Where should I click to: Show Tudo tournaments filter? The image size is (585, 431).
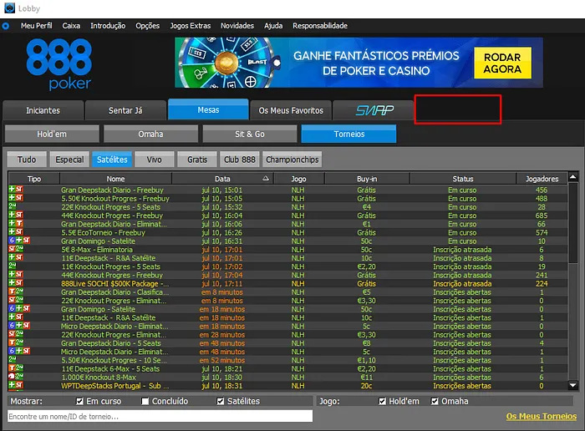click(x=27, y=160)
